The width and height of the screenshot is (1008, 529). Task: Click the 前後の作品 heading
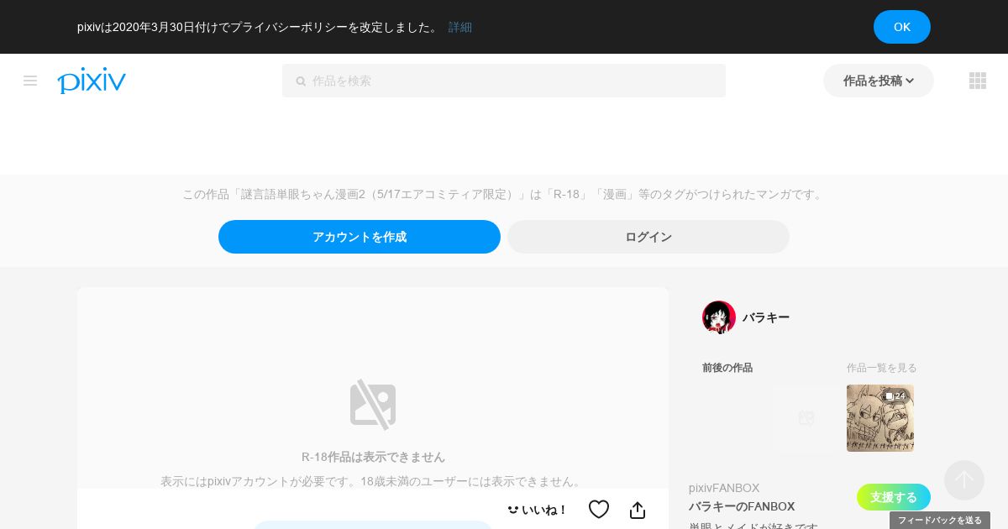tap(727, 368)
